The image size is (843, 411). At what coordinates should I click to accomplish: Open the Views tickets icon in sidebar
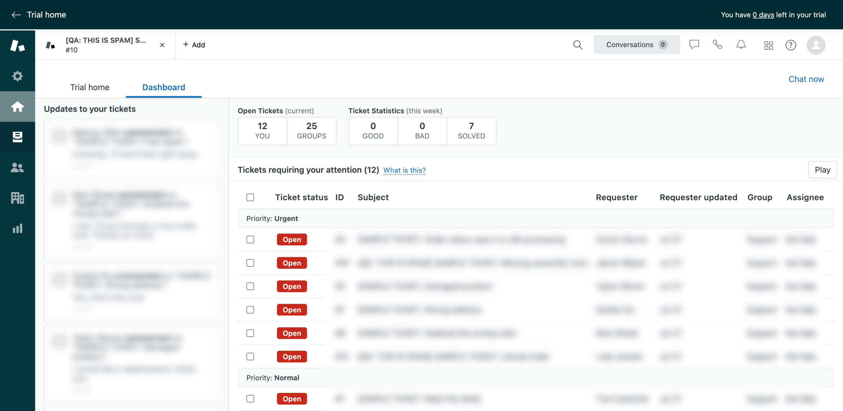pos(17,137)
